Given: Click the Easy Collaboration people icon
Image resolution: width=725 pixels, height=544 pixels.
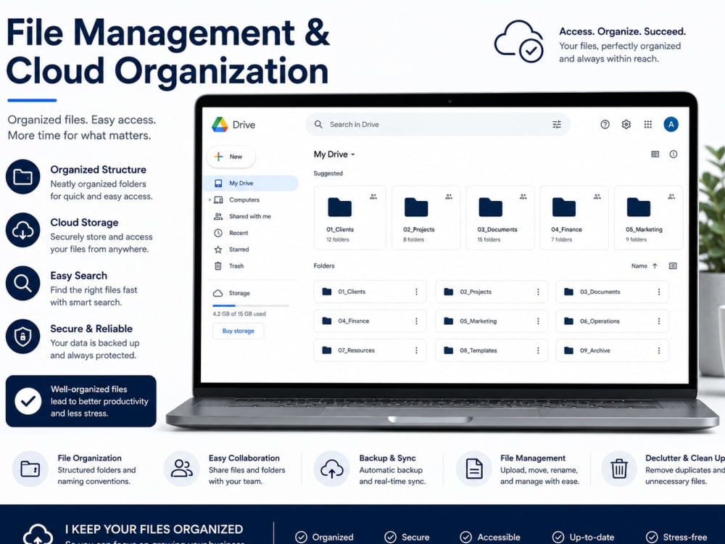Looking at the screenshot, I should point(181,469).
